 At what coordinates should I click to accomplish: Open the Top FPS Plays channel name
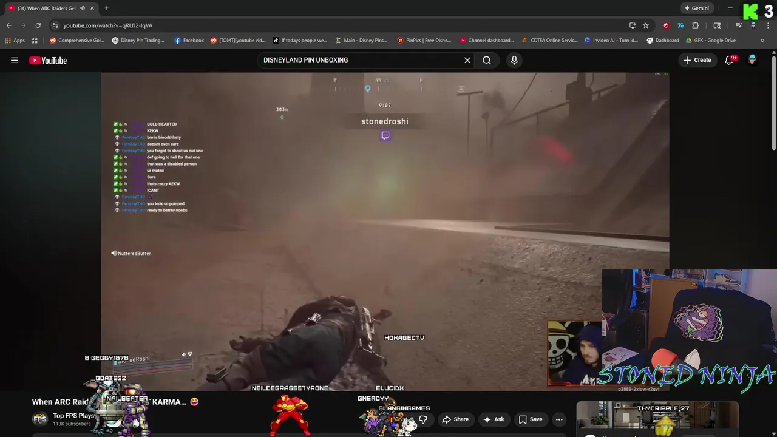pyautogui.click(x=73, y=416)
